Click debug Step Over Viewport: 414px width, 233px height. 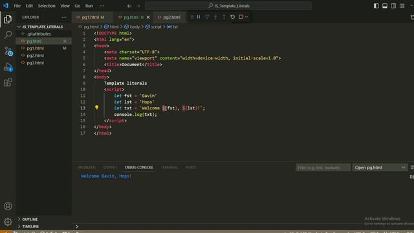pyautogui.click(x=207, y=17)
